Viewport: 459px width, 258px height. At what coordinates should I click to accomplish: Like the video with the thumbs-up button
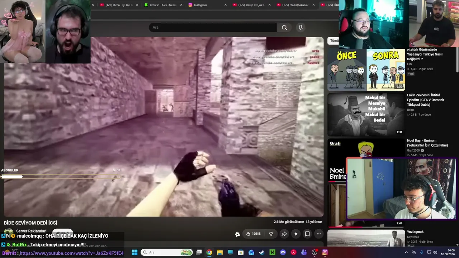[253, 234]
